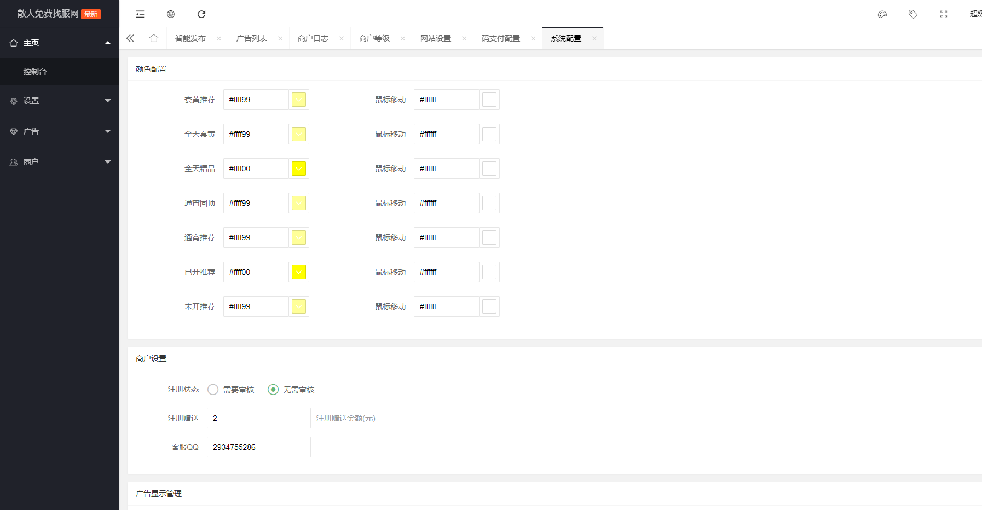
Task: Open the website globe icon
Action: (171, 14)
